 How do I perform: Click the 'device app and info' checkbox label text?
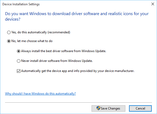click(78, 71)
